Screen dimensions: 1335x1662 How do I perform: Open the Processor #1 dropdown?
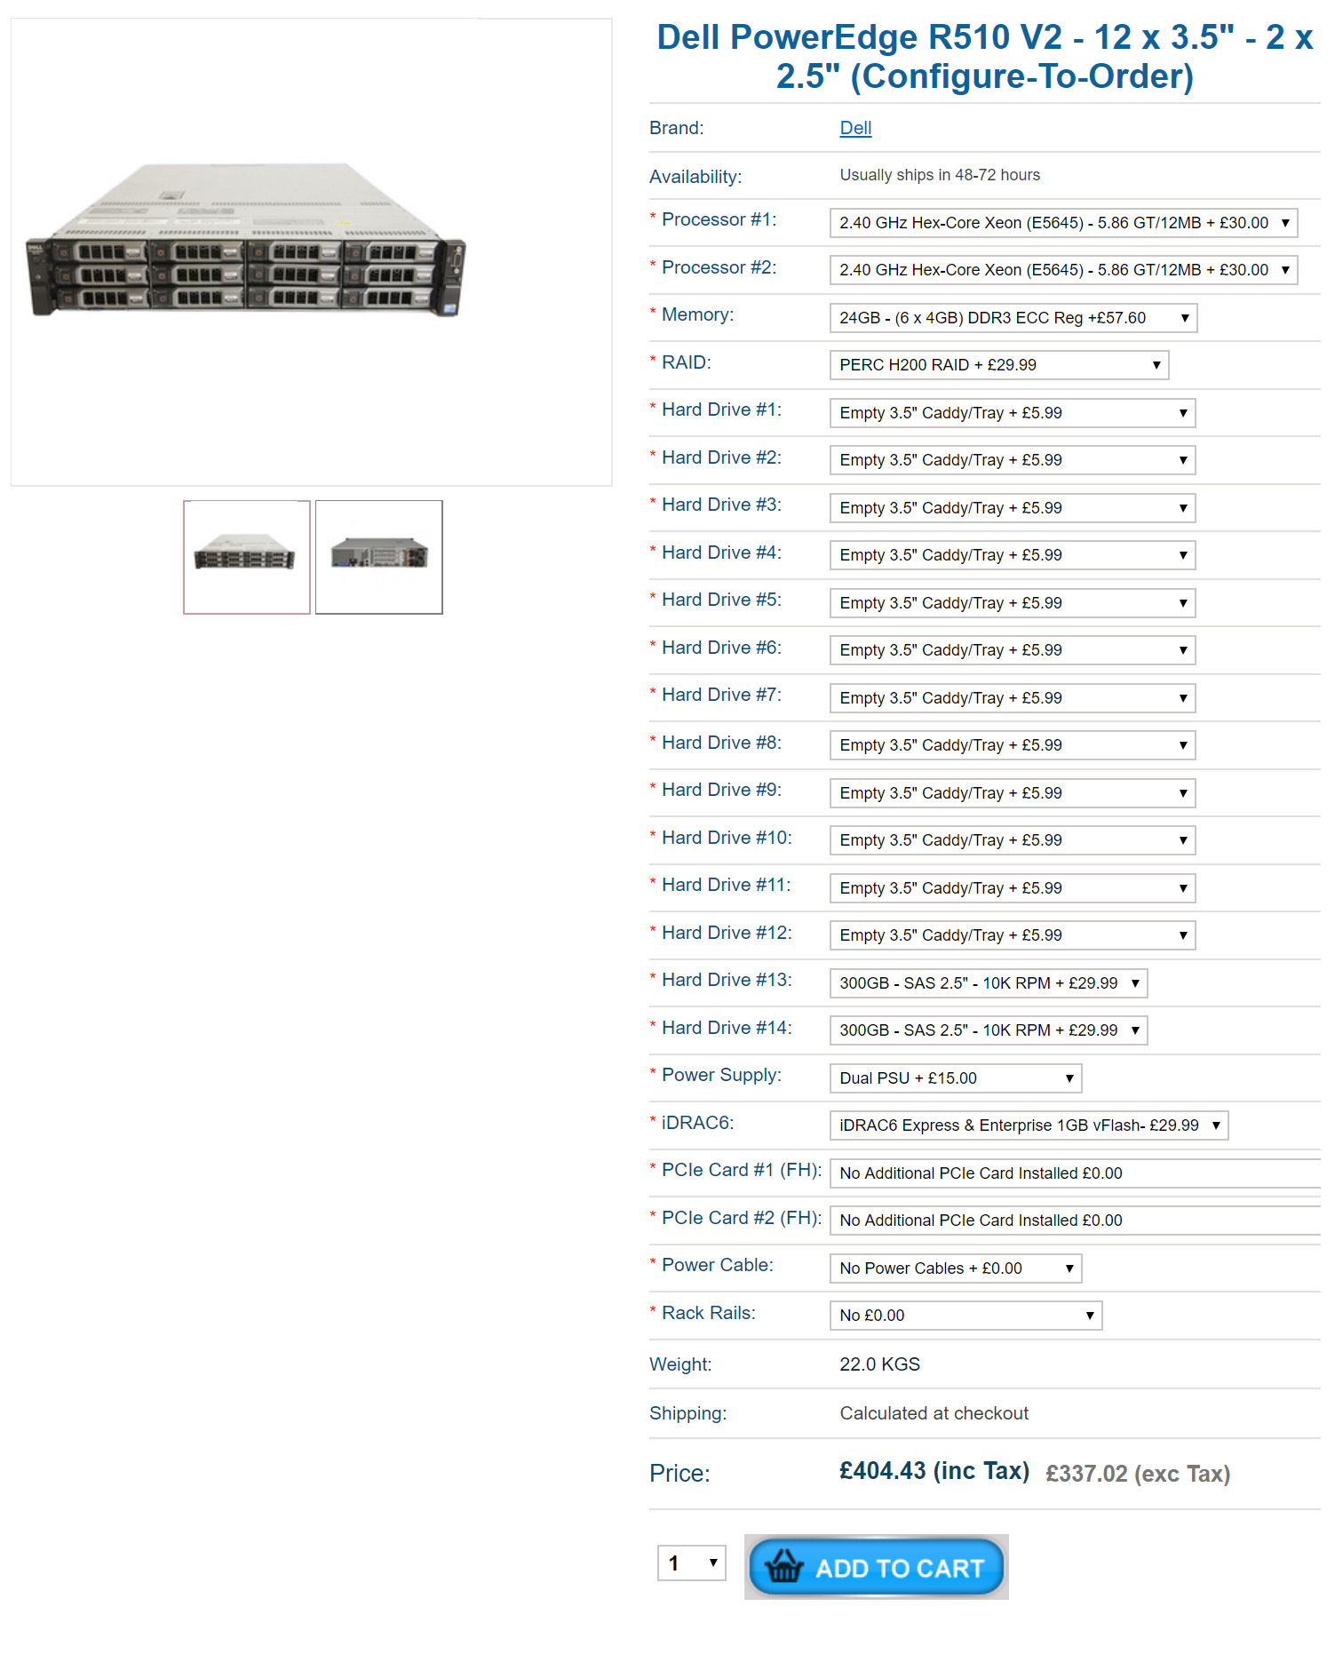tap(1063, 223)
